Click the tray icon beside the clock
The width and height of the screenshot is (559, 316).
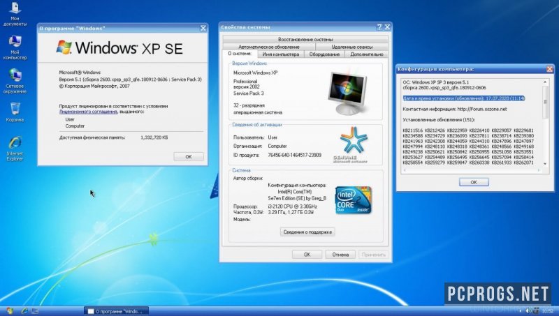536,310
